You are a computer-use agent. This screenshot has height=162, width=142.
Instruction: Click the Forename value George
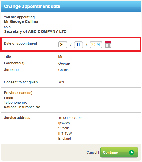point(64,63)
